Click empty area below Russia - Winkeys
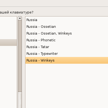The width and height of the screenshot is (108, 108). coord(67,86)
